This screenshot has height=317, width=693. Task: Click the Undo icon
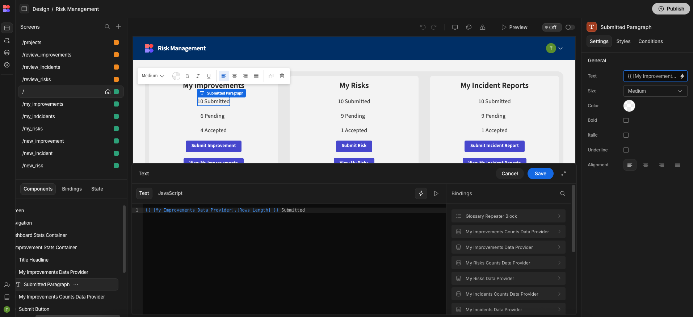pyautogui.click(x=423, y=27)
